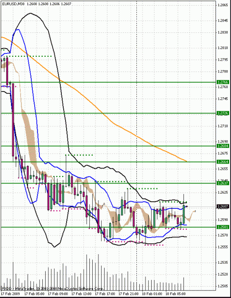231x298 pixels.
Task: Click the 1.2710 price axis value
Action: [x=223, y=126]
